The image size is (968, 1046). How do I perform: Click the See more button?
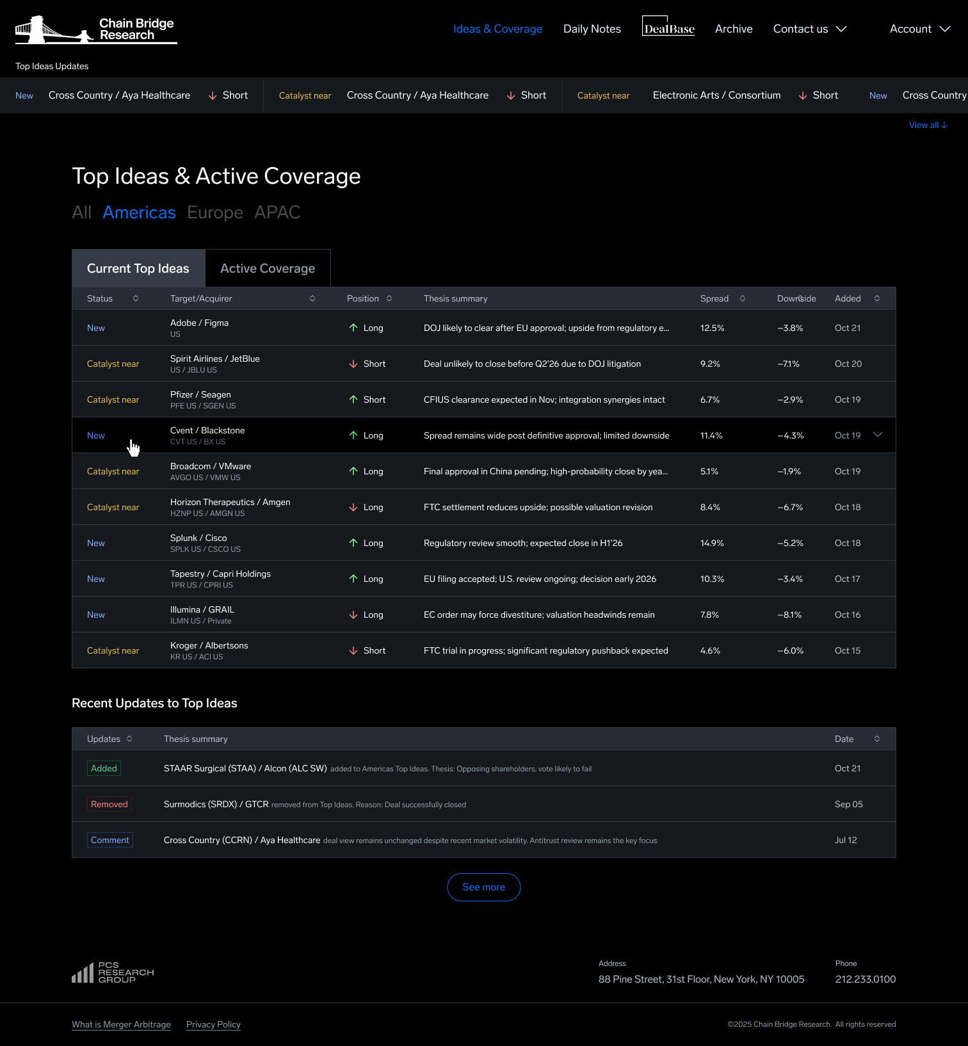[x=484, y=887]
